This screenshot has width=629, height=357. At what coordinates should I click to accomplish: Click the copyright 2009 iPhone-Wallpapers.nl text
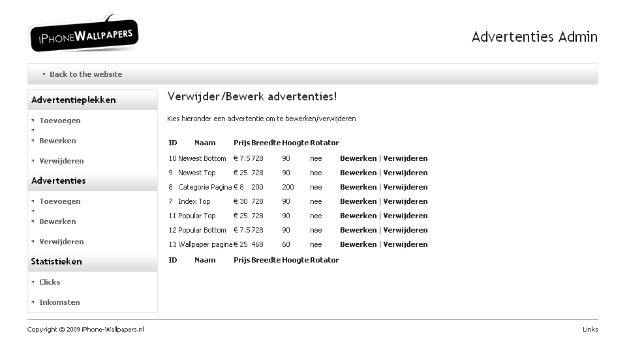(85, 330)
